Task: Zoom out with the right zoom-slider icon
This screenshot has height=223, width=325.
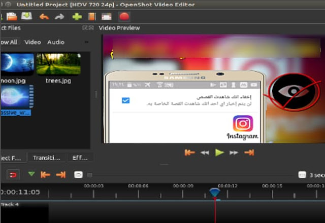Action: coord(302,175)
